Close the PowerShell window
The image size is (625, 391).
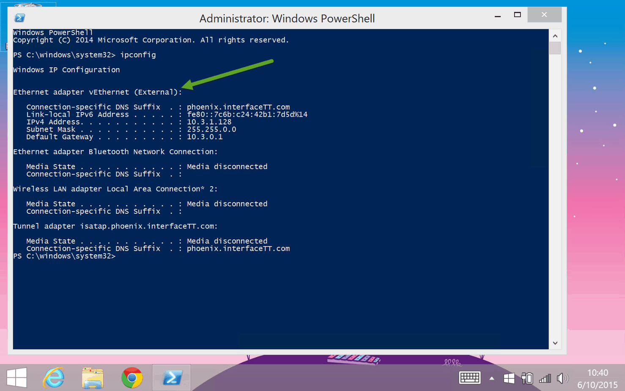tap(544, 15)
